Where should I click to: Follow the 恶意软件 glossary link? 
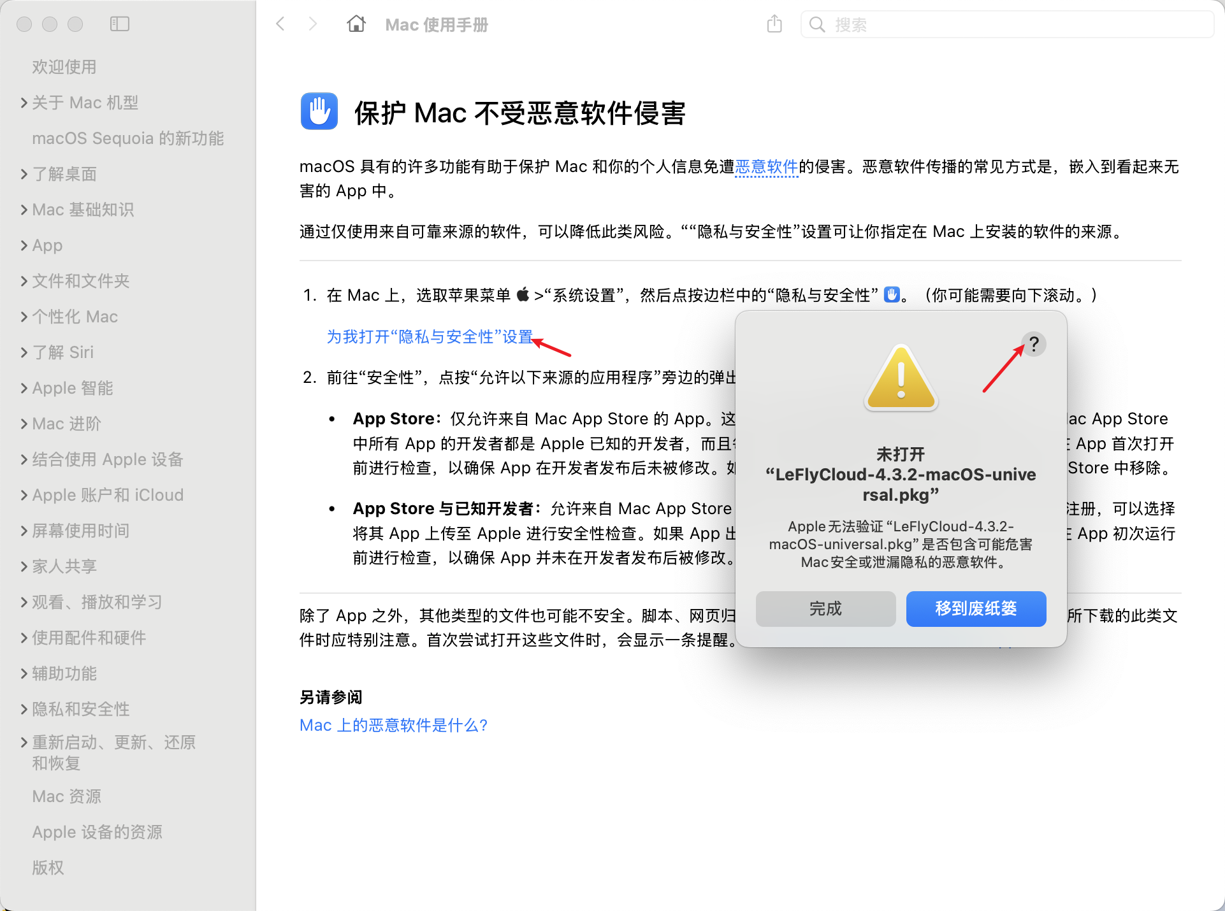pos(767,167)
